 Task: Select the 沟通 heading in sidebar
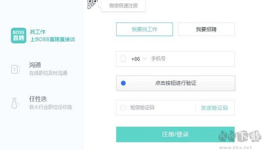click(x=35, y=65)
